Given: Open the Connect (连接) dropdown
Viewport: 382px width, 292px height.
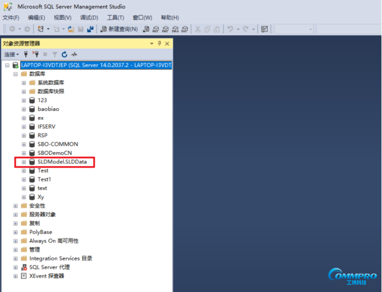Looking at the screenshot, I should tap(11, 54).
